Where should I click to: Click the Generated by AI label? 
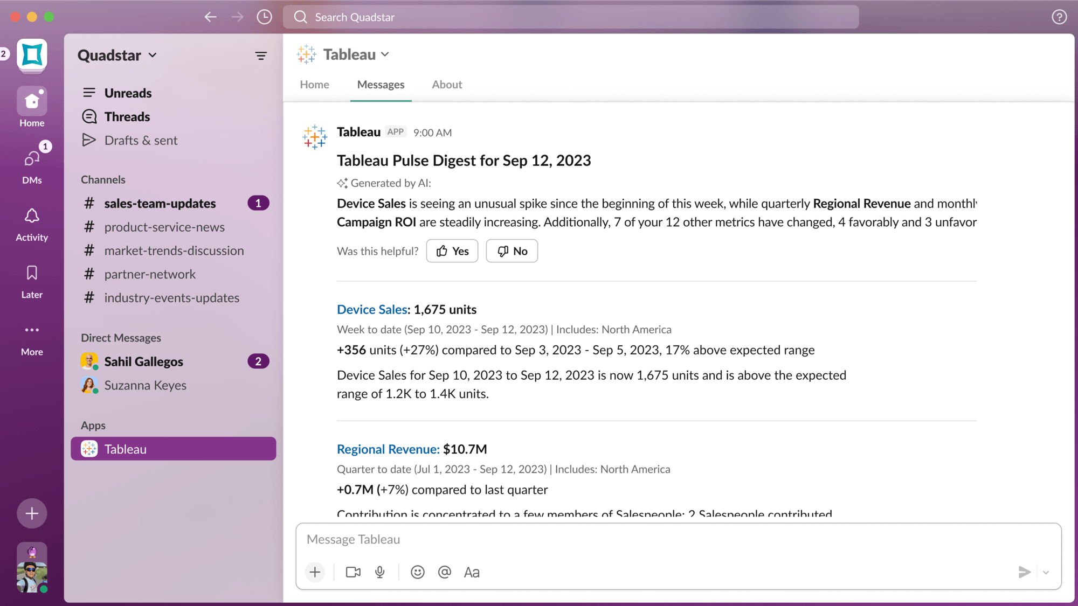[384, 183]
